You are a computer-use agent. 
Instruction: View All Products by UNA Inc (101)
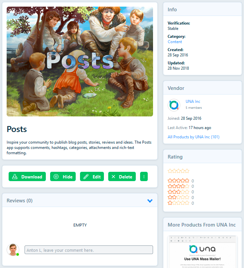[194, 137]
